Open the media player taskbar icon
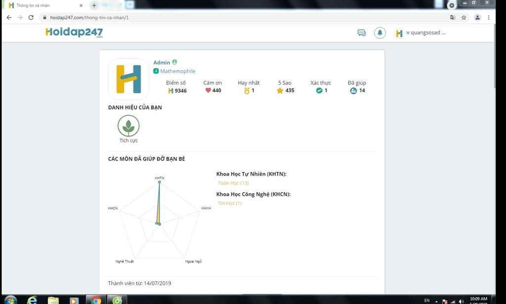Image resolution: width=506 pixels, height=304 pixels. coord(74,301)
